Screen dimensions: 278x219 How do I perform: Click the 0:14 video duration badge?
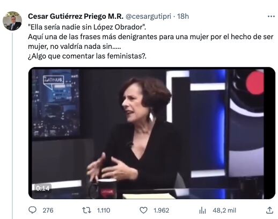[x=42, y=188]
